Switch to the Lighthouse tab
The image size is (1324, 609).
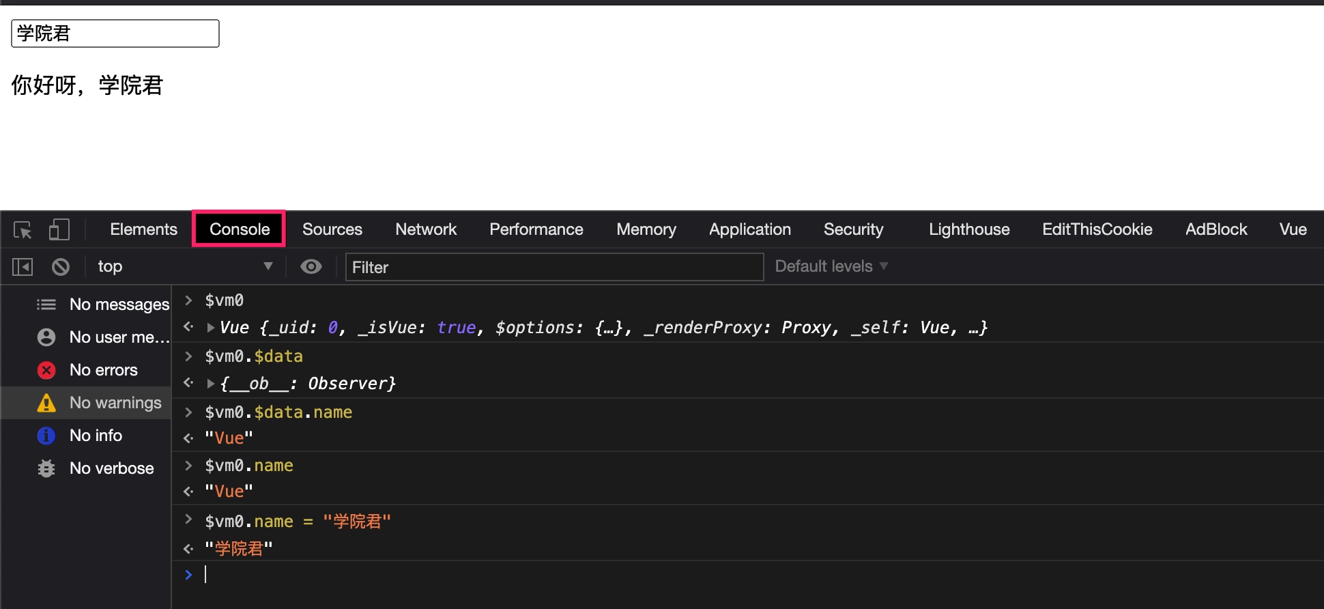[x=969, y=229]
